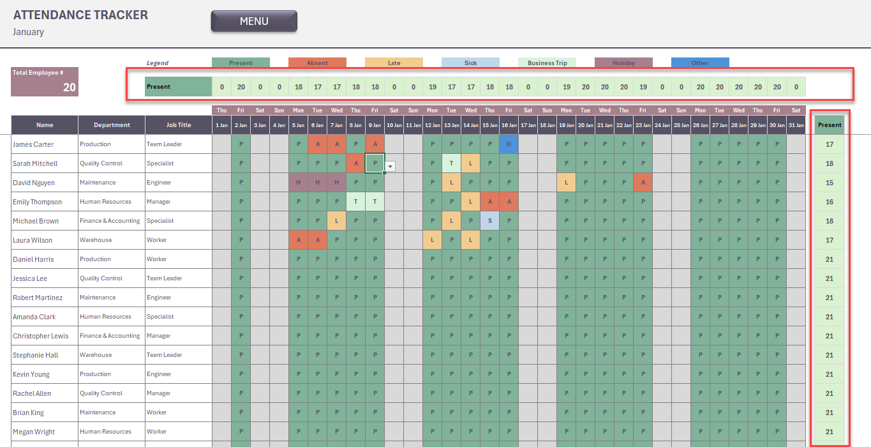Select Laura Wilson's Late cell on 12 Jan

[x=432, y=240]
